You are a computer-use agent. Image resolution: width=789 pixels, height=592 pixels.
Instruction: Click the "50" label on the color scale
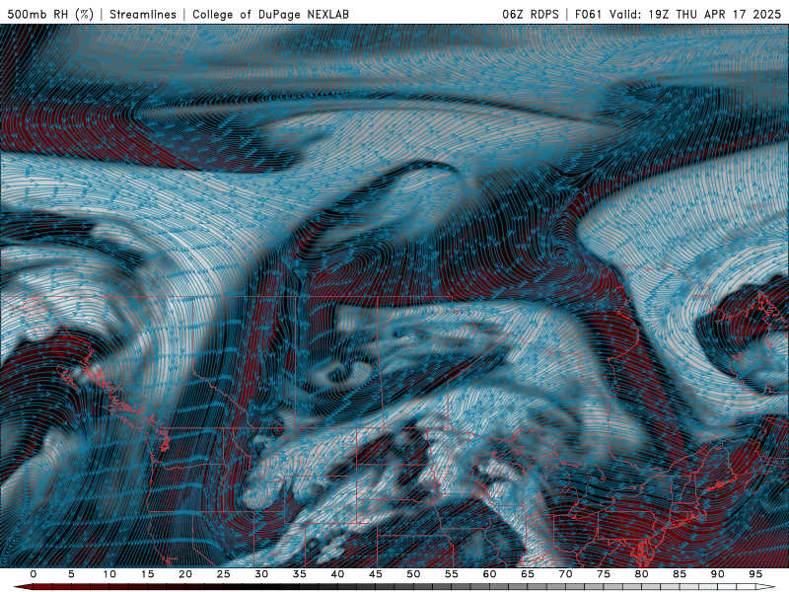point(413,574)
